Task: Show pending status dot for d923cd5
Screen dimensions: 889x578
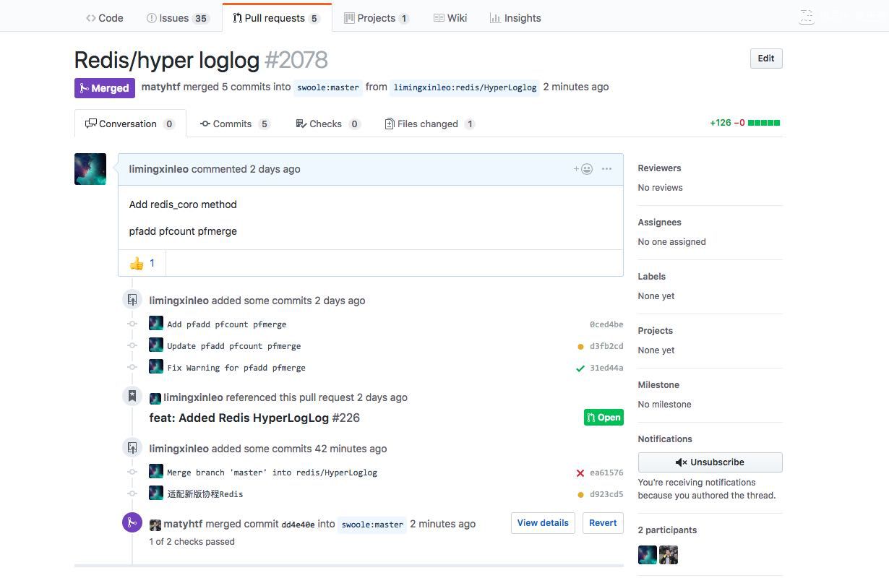Action: tap(580, 495)
